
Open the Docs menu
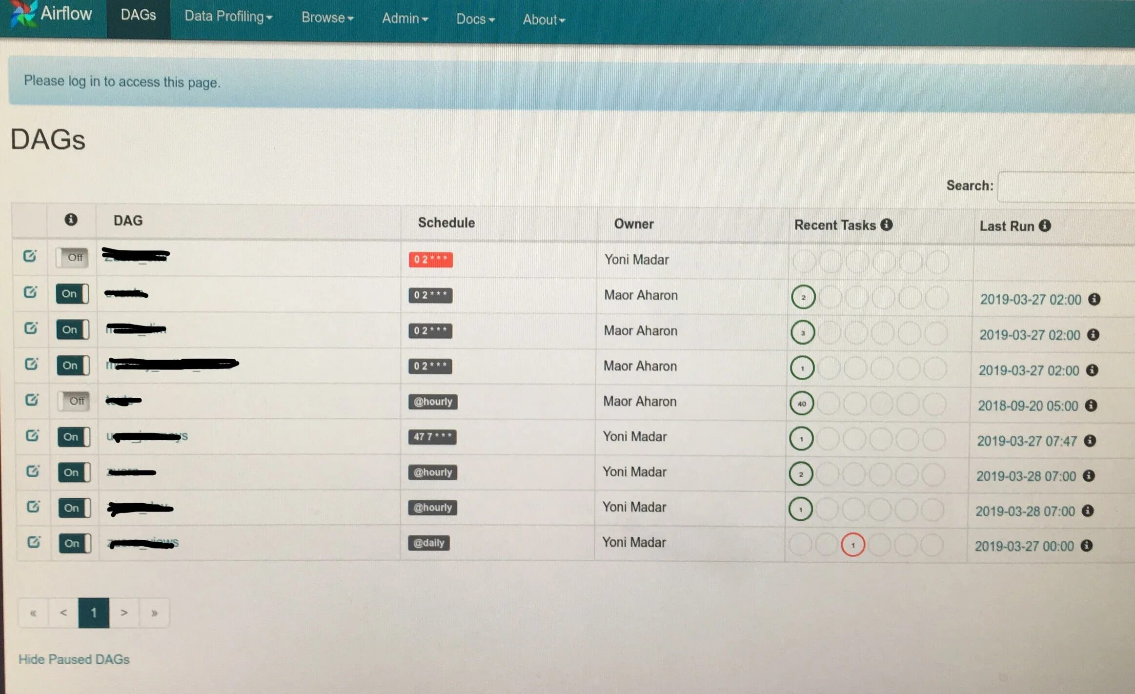click(x=475, y=19)
